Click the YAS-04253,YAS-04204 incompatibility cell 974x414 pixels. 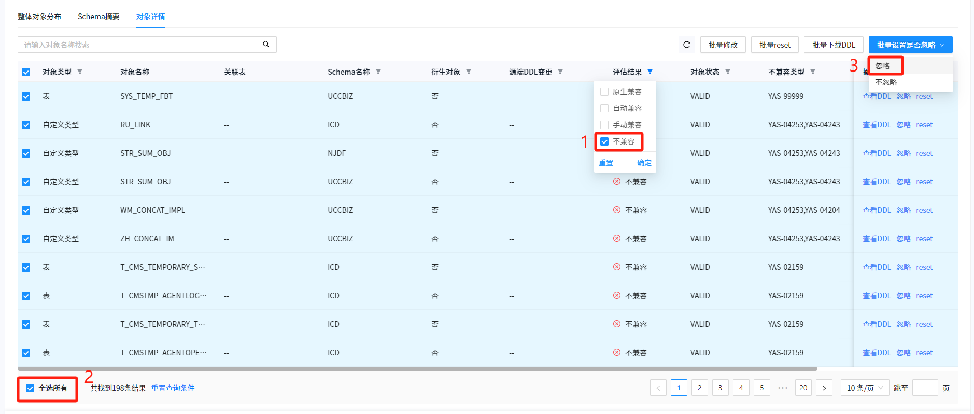point(804,210)
